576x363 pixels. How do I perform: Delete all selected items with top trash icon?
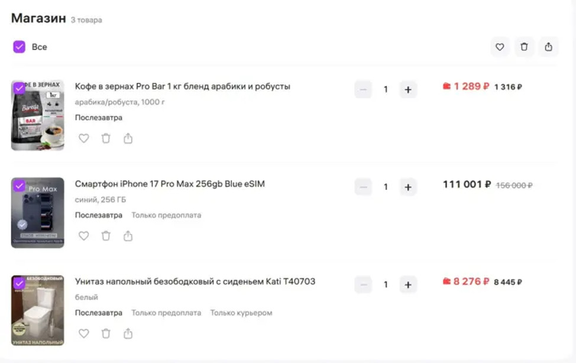point(524,47)
